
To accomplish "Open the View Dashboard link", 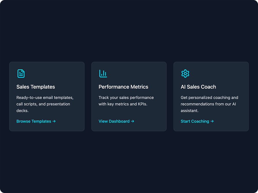I will (x=114, y=121).
